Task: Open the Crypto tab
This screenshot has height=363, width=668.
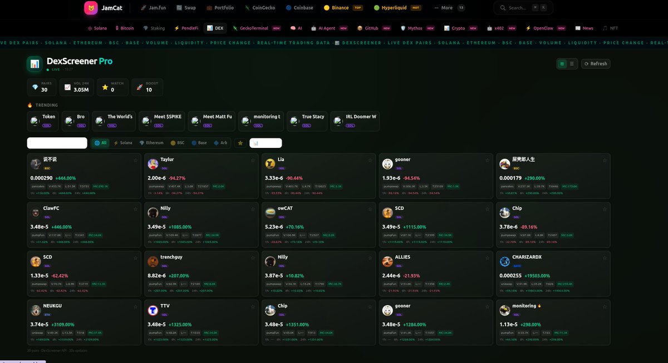Action: (461, 28)
